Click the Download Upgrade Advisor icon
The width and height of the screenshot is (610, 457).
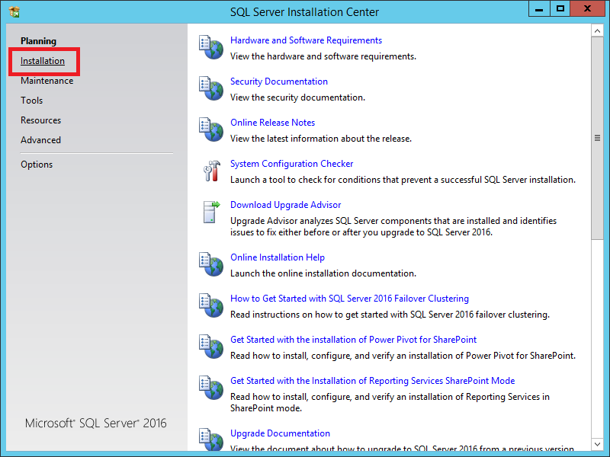coord(210,212)
